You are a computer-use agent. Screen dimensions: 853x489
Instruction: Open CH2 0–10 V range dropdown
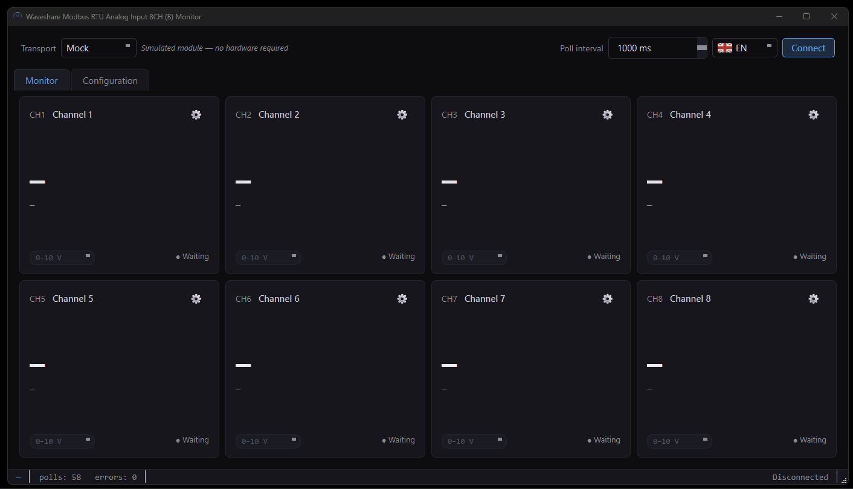[x=268, y=258]
